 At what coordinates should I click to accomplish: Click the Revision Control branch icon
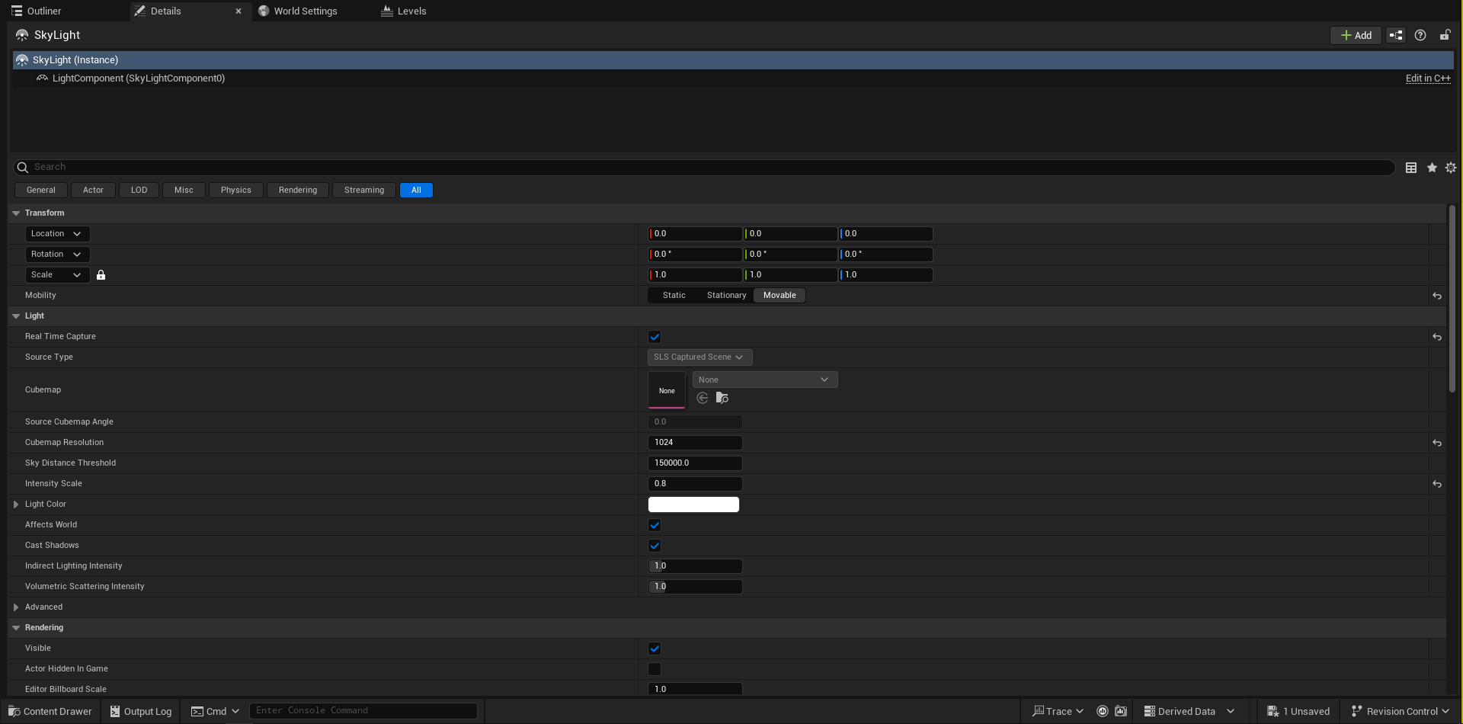[x=1356, y=711]
